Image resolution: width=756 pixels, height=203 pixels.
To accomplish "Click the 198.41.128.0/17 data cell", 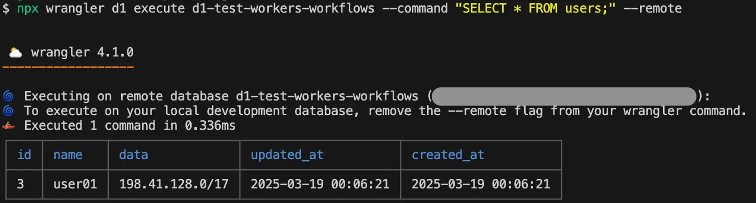I will tap(173, 184).
